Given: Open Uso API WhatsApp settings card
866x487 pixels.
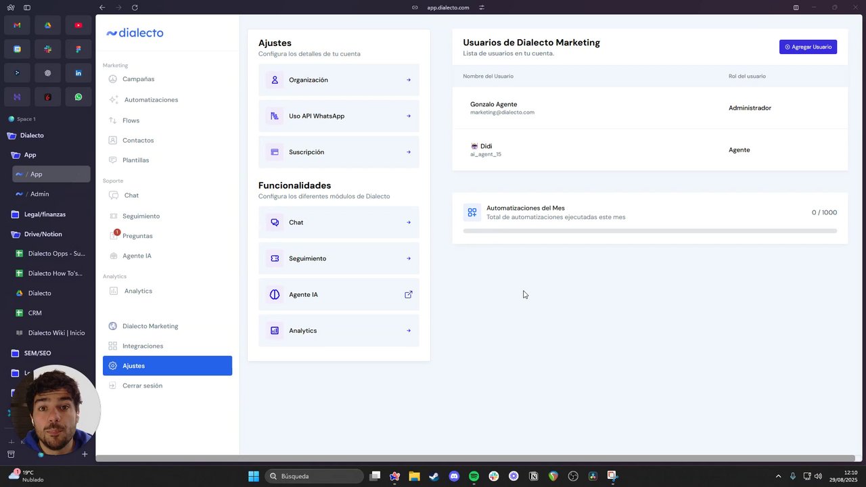Looking at the screenshot, I should click(339, 116).
